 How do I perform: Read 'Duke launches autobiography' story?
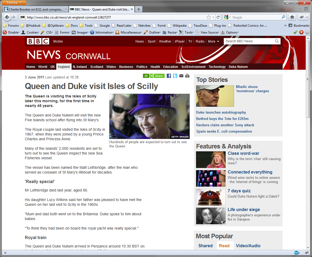(221, 112)
